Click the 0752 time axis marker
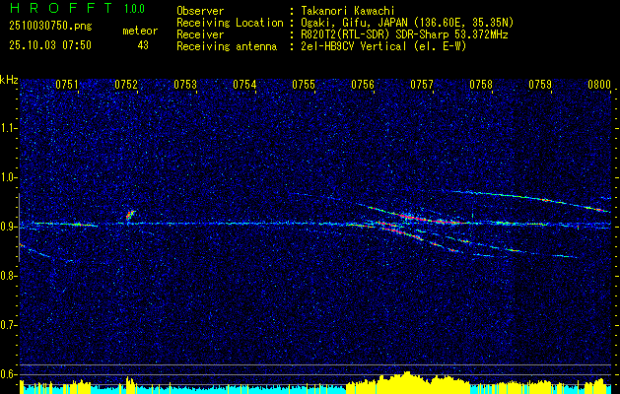 pos(126,85)
